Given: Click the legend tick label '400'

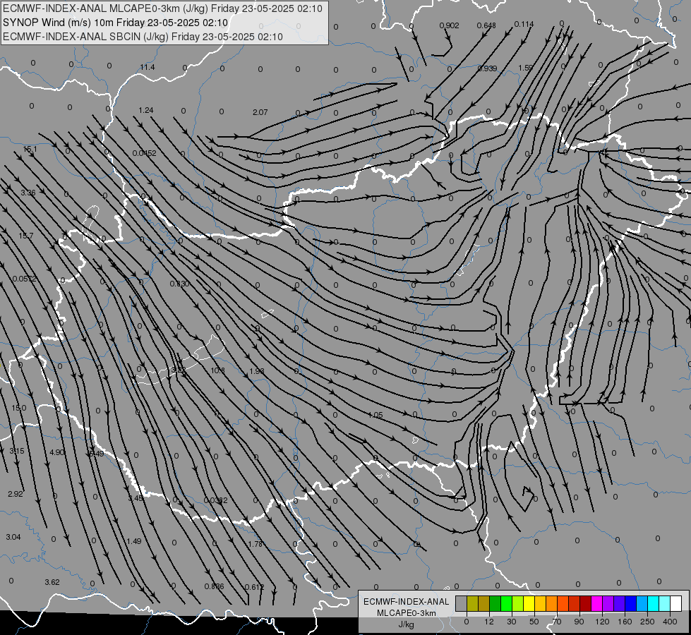Looking at the screenshot, I should tap(670, 622).
